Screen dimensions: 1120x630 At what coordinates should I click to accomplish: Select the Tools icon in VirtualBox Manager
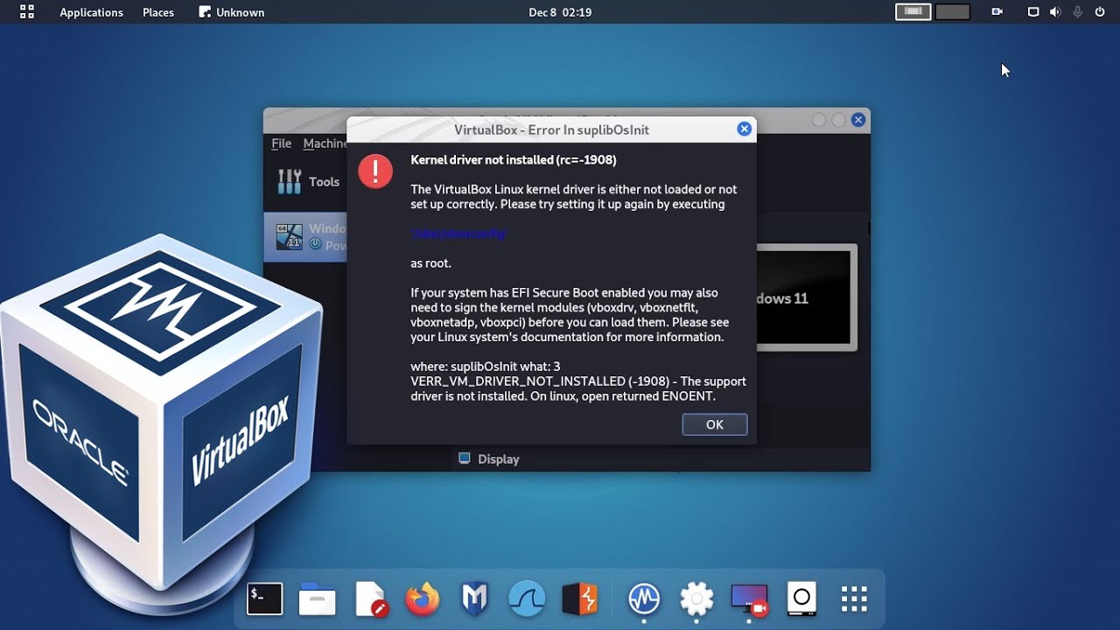[290, 181]
